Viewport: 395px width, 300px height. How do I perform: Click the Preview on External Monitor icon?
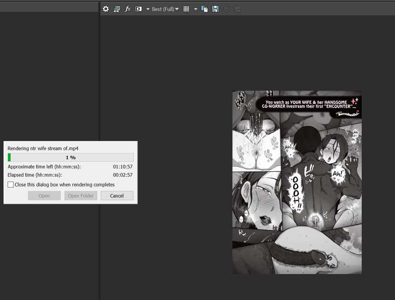coord(117,9)
